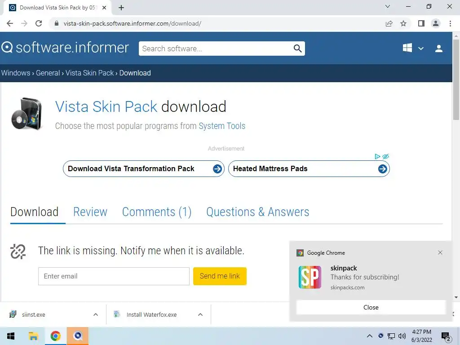The width and height of the screenshot is (460, 345).
Task: Open the siinst.exe download item
Action: [x=33, y=314]
